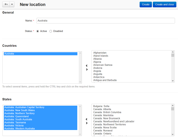Image resolution: width=178 pixels, height=139 pixels.
Task: Click selected countries scrollbar down arrow
Action: pyautogui.click(x=80, y=82)
